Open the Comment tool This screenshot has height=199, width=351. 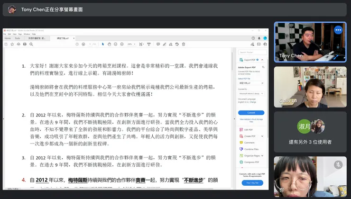tap(247, 143)
